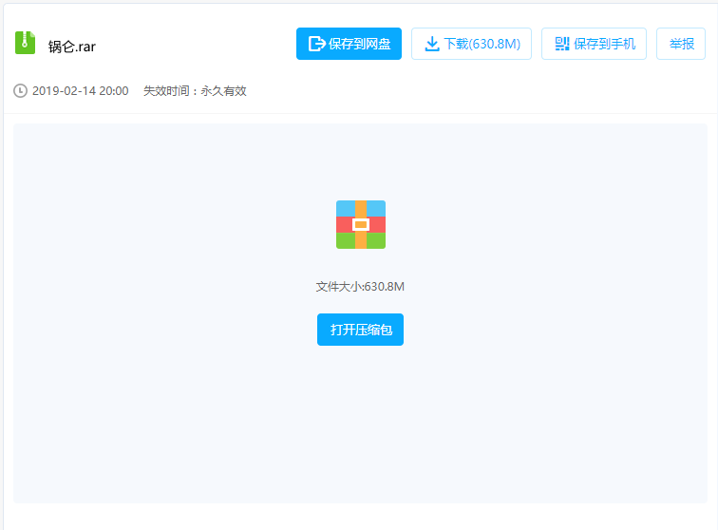
Task: Report the file with 举报
Action: pos(681,44)
